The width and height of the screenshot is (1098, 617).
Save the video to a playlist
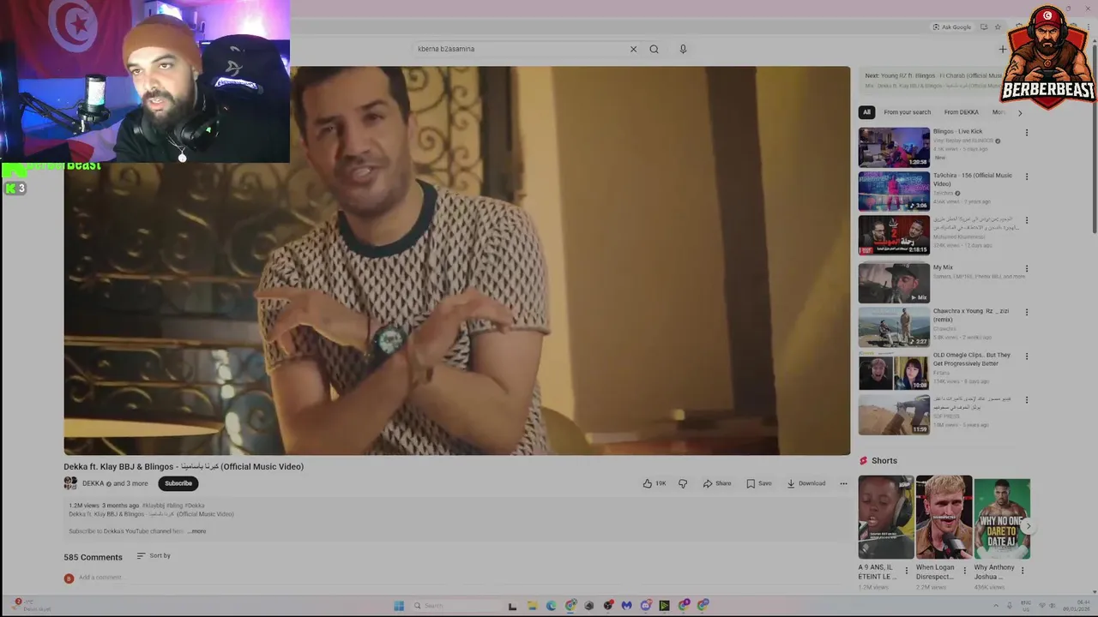coord(758,483)
